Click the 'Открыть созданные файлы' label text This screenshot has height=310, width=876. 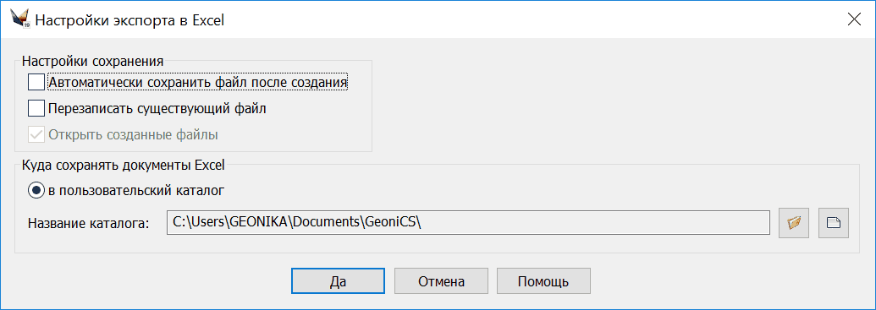tap(133, 134)
